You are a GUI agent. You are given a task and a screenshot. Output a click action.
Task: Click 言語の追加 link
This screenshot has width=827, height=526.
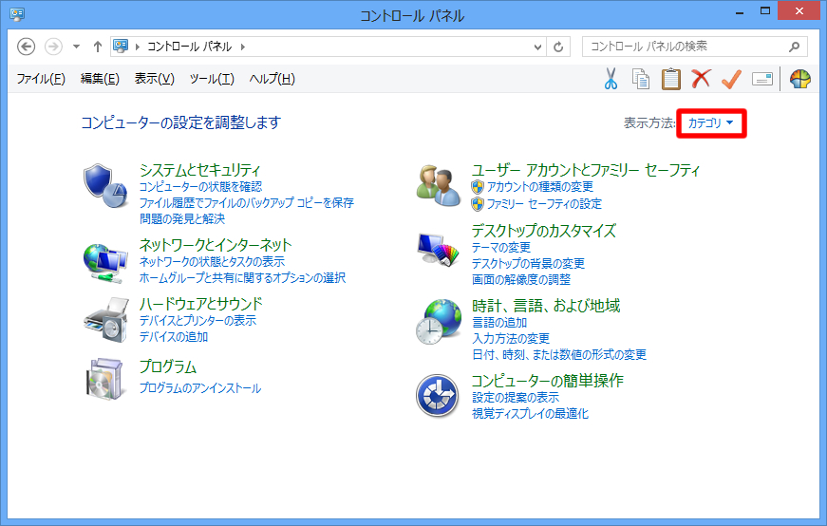tap(499, 323)
